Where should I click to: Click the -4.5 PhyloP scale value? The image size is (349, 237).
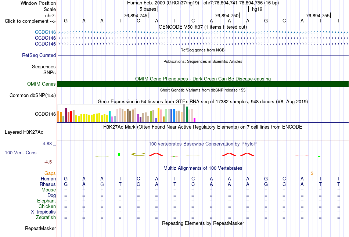click(x=48, y=162)
